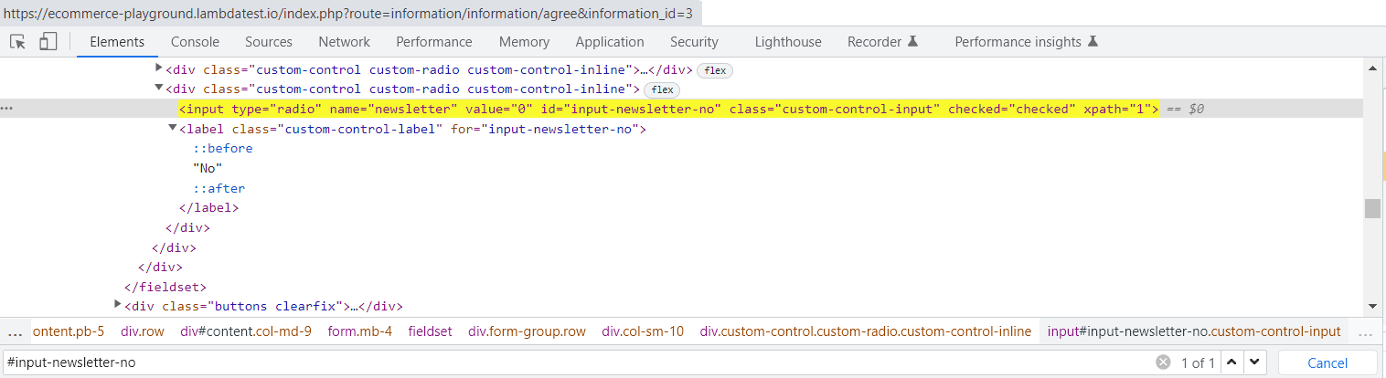Activate the inspect element picker icon
Screen dimensions: 1386x378
(17, 42)
